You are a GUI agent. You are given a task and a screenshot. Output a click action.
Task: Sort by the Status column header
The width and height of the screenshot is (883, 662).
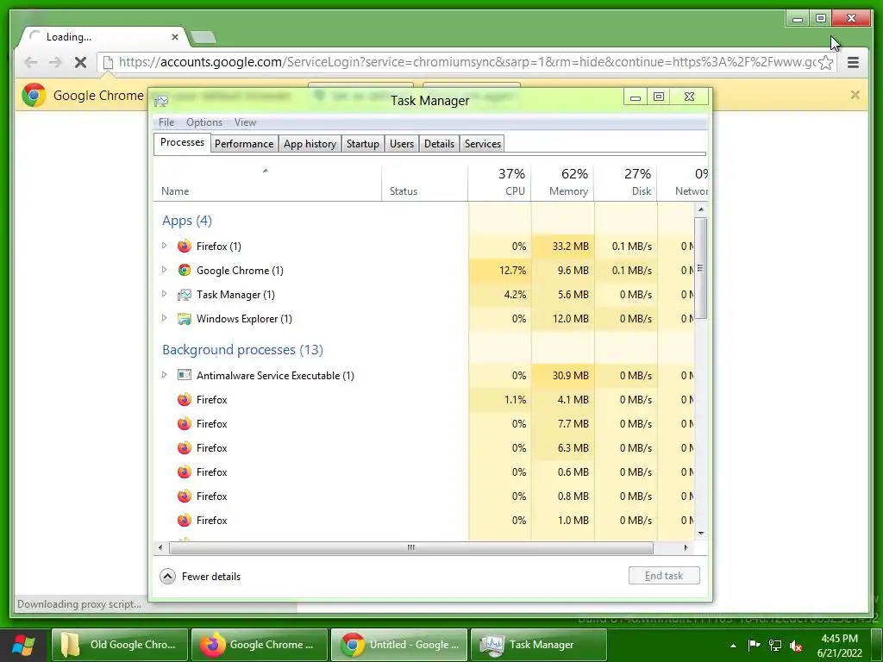pyautogui.click(x=424, y=182)
